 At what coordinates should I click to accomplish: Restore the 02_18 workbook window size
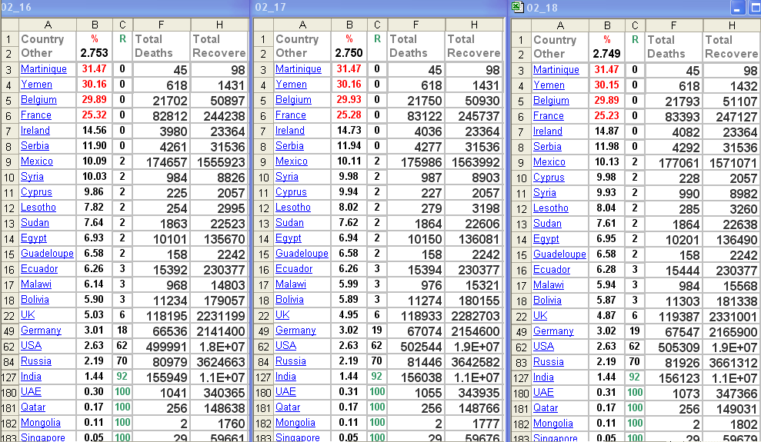click(x=754, y=8)
